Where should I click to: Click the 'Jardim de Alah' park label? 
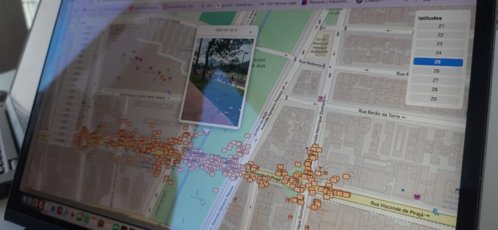pos(258,63)
